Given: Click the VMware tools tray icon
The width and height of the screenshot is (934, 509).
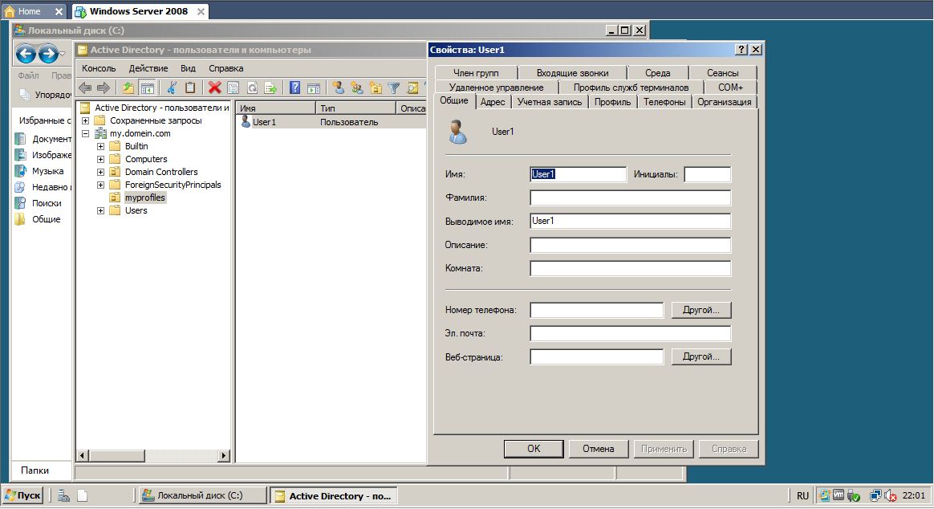Looking at the screenshot, I should [838, 495].
